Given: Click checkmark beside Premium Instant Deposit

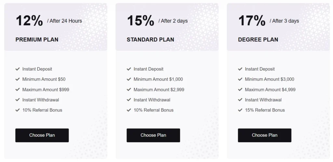Looking at the screenshot, I should point(18,69).
